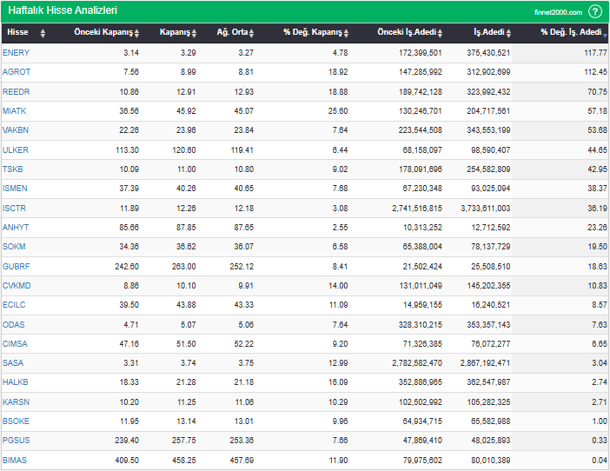Open the MIATK stock link

(x=15, y=111)
